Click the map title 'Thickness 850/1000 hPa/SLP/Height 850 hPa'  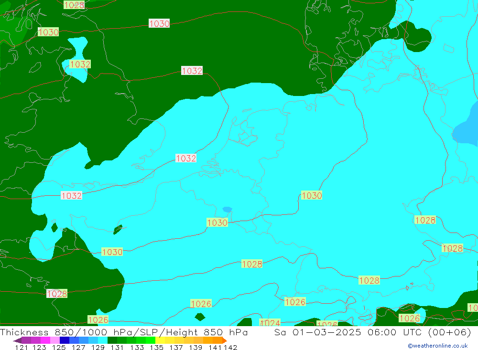click(124, 332)
